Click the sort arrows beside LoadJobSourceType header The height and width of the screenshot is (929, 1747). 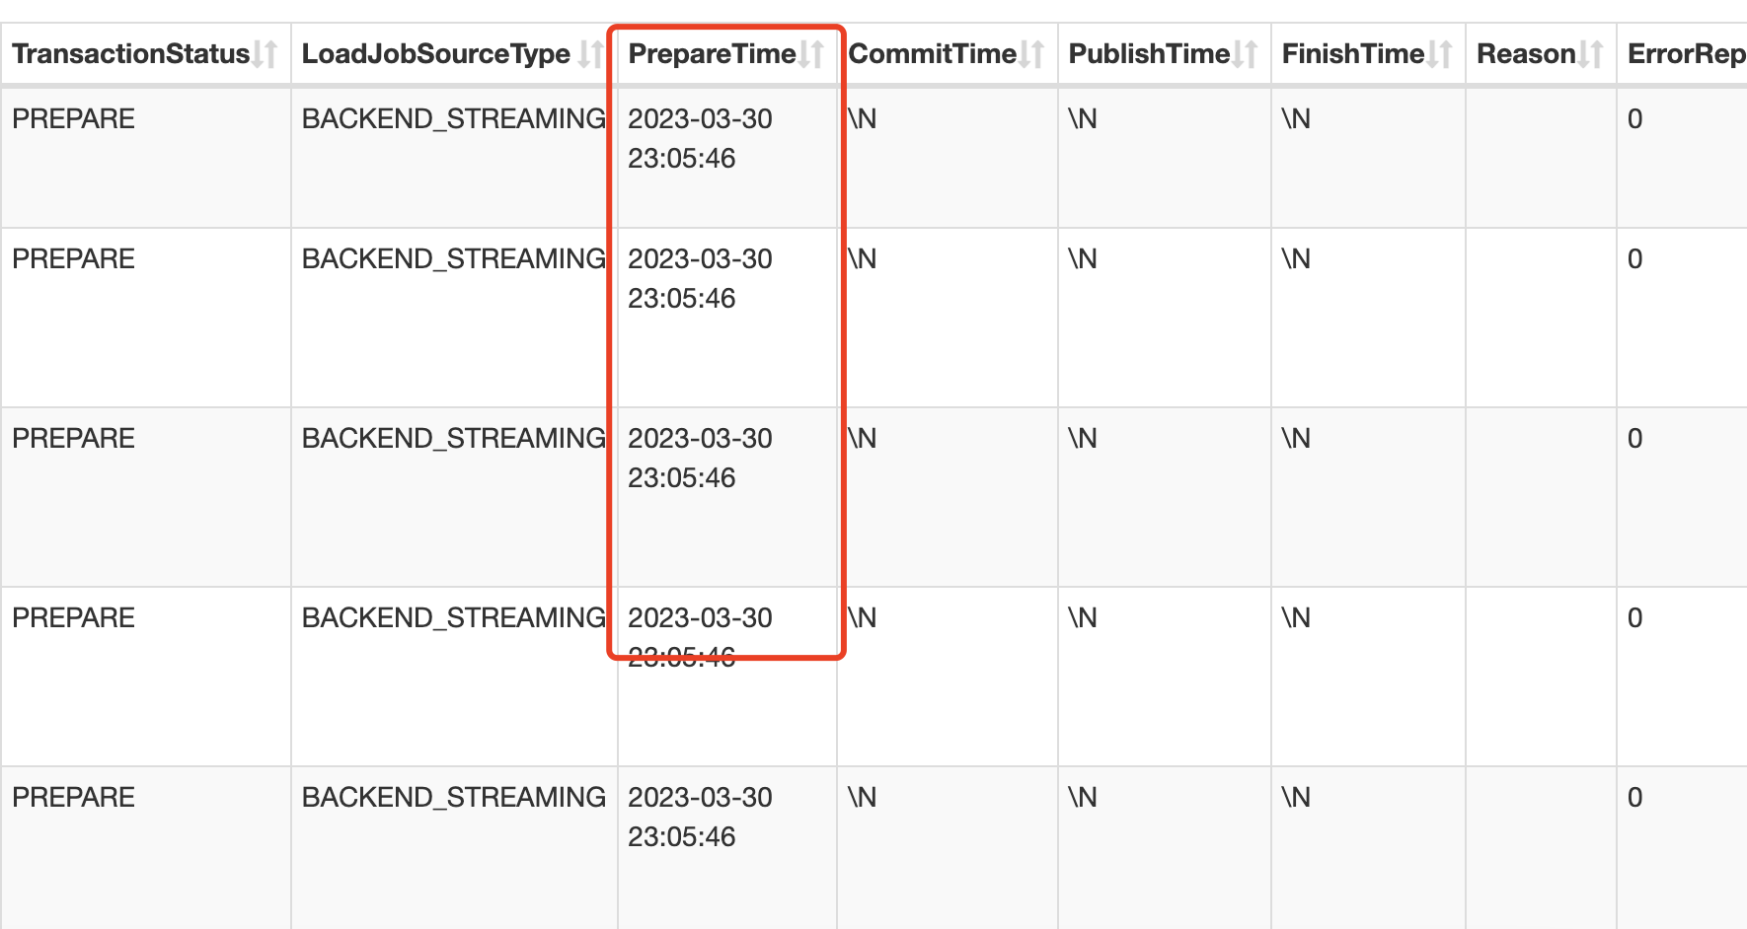590,54
